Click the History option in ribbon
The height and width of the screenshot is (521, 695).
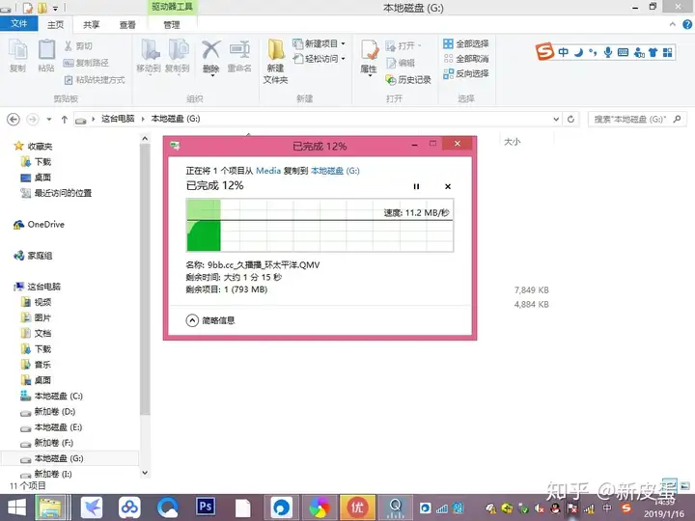[408, 80]
